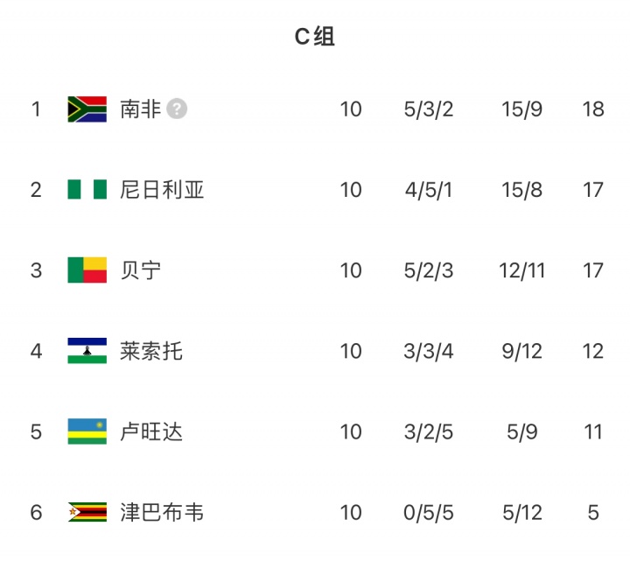The height and width of the screenshot is (561, 630).
Task: Click the Lesotho flag icon
Action: pos(87,351)
